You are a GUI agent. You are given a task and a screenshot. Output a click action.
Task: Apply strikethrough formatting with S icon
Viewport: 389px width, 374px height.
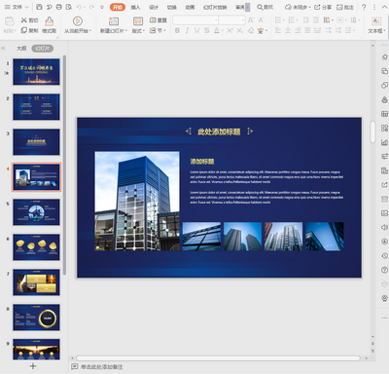coord(207,30)
